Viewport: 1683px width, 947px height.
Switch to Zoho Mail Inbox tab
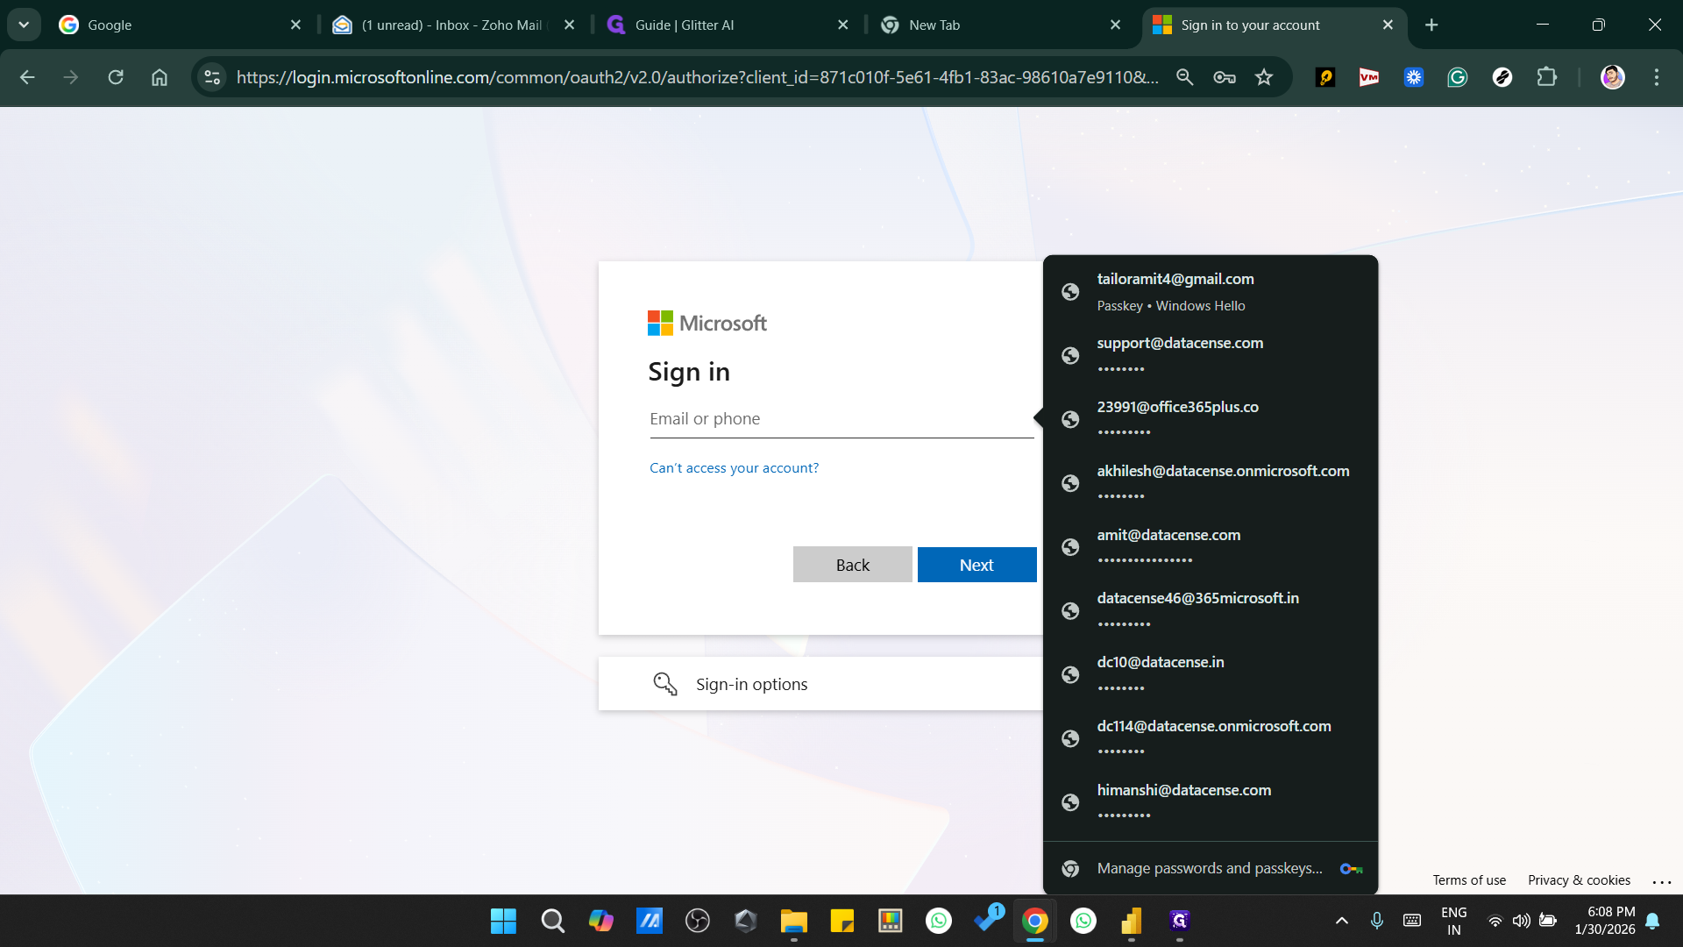point(447,25)
